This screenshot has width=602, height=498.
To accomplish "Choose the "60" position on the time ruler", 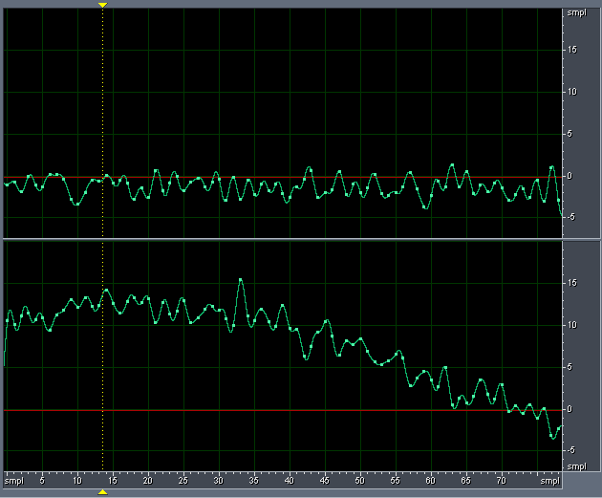I will [x=430, y=481].
